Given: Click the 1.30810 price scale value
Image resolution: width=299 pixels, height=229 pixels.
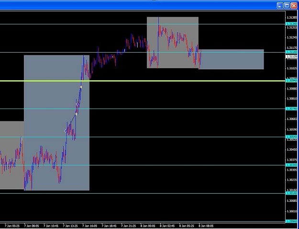Looking at the screenshot, I should pyautogui.click(x=292, y=98).
